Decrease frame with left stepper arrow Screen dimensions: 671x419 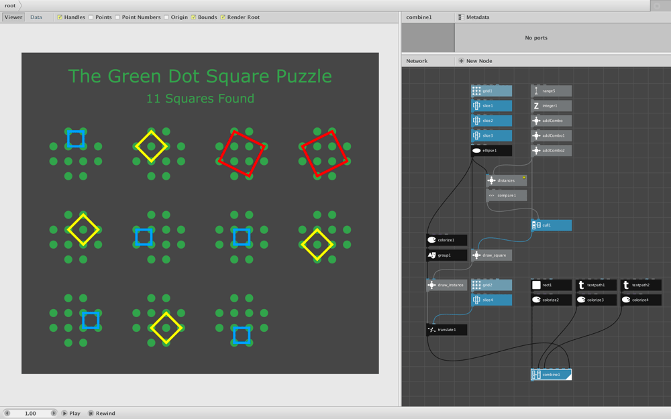point(7,413)
